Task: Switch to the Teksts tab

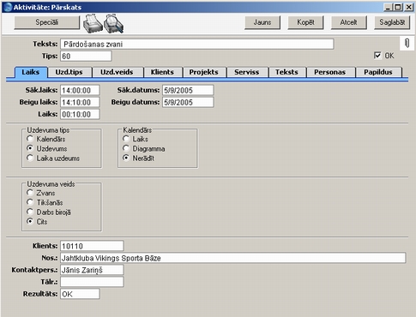Action: click(286, 72)
